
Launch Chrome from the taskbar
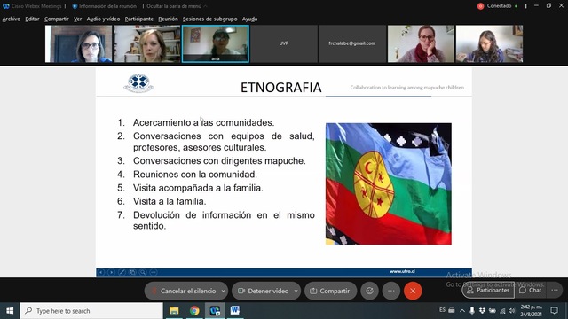pos(194,311)
